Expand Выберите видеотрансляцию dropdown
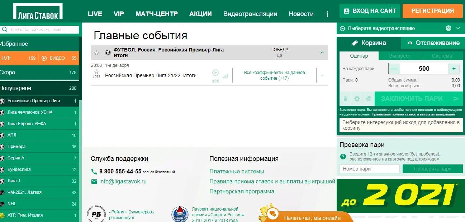465x222 pixels. click(x=457, y=28)
